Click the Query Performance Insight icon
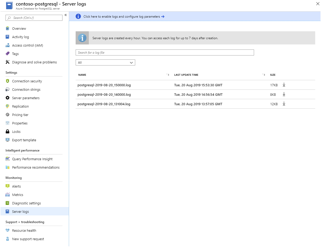 [7, 159]
